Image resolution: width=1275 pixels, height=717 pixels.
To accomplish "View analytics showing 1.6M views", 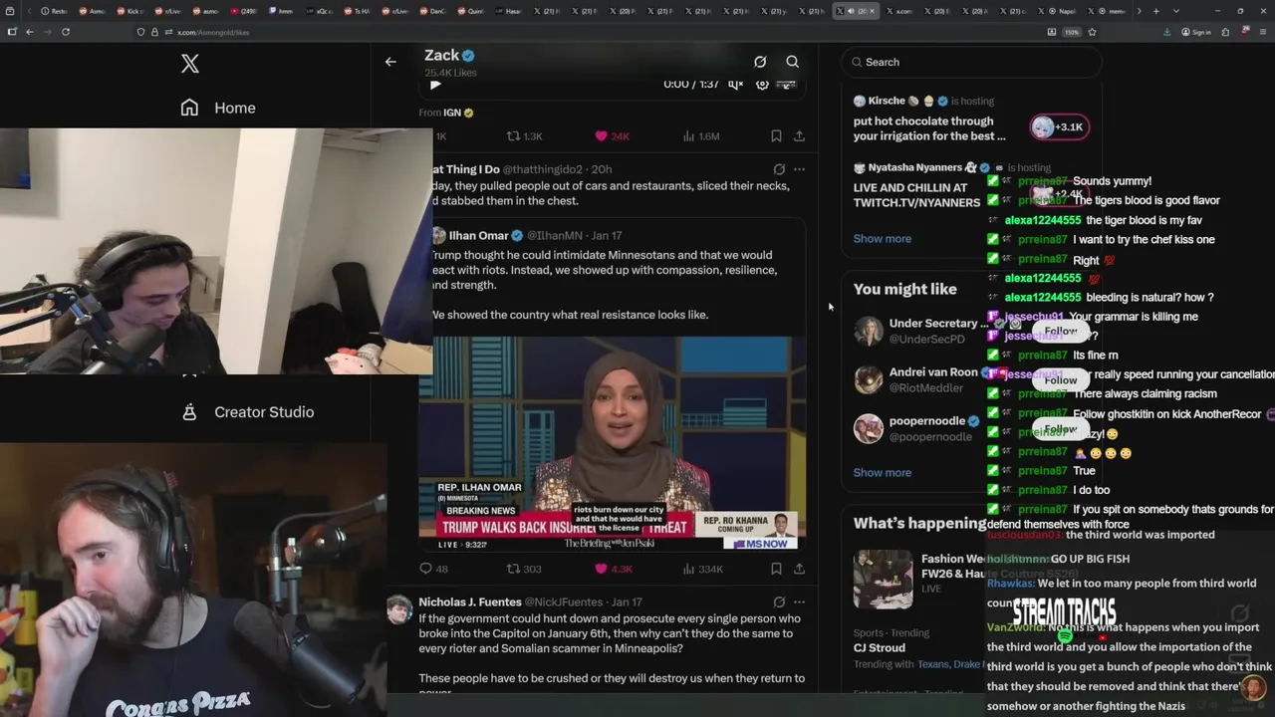I will [x=702, y=136].
